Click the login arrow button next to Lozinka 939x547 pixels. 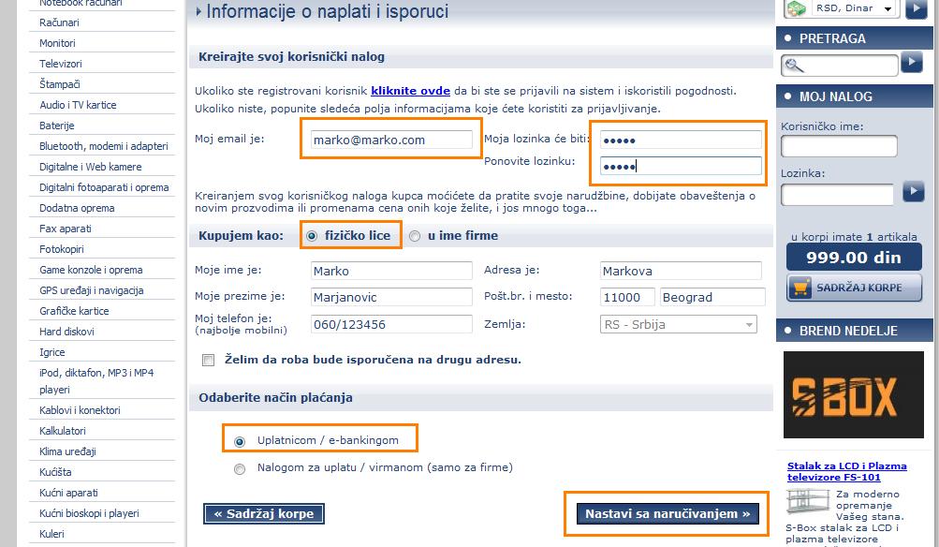(x=913, y=192)
